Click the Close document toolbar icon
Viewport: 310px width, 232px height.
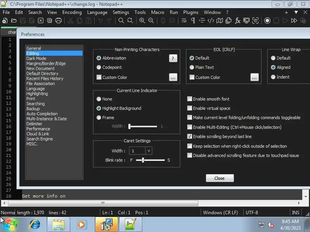coord(41,20)
